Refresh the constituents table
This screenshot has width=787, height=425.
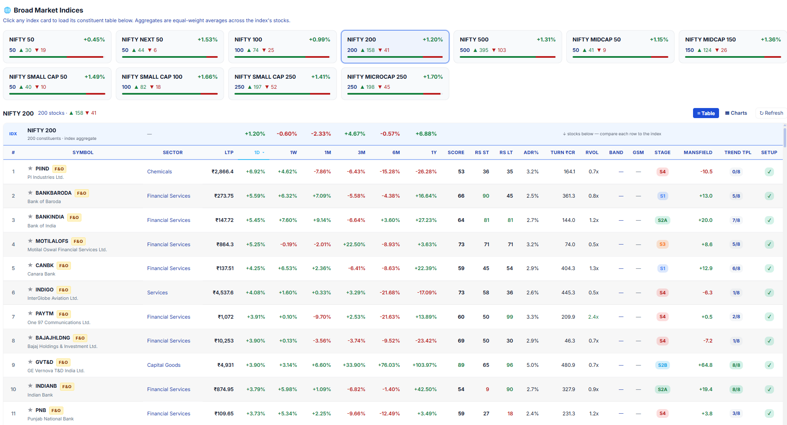771,113
